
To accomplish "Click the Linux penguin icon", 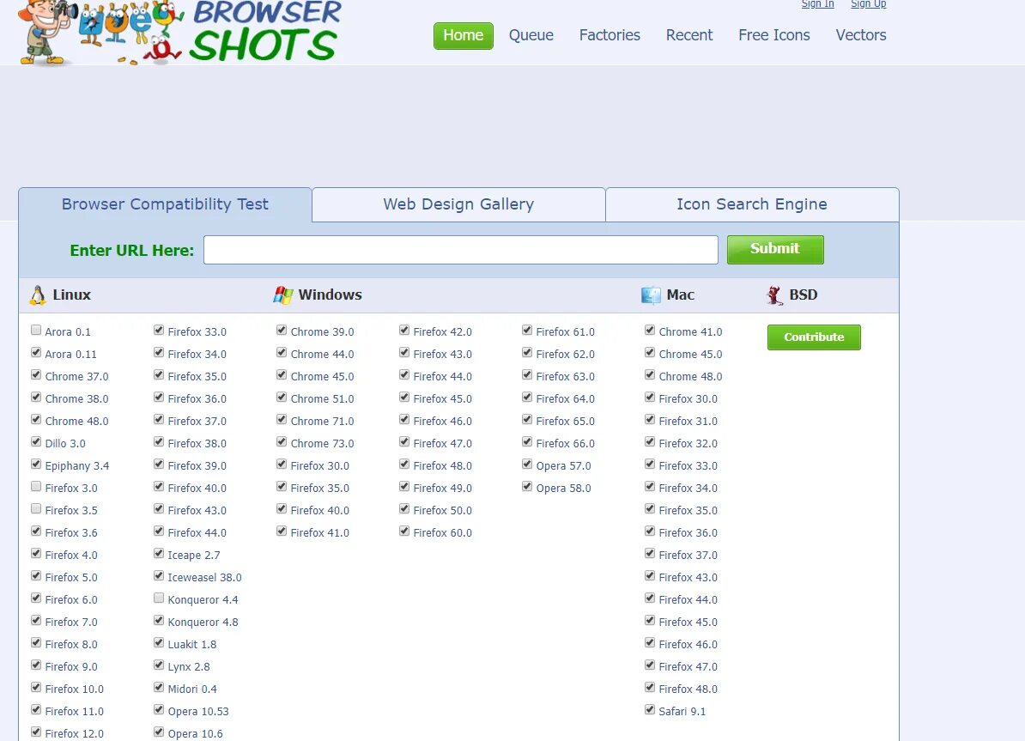I will [38, 295].
